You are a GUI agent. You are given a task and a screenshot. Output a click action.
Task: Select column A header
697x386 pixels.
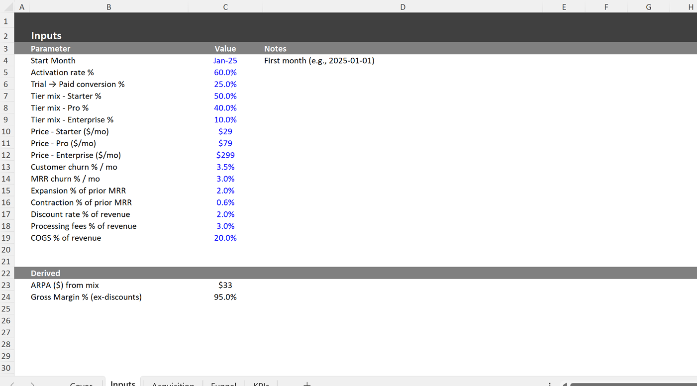point(21,6)
